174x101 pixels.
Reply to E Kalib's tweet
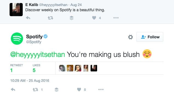(x=28, y=18)
